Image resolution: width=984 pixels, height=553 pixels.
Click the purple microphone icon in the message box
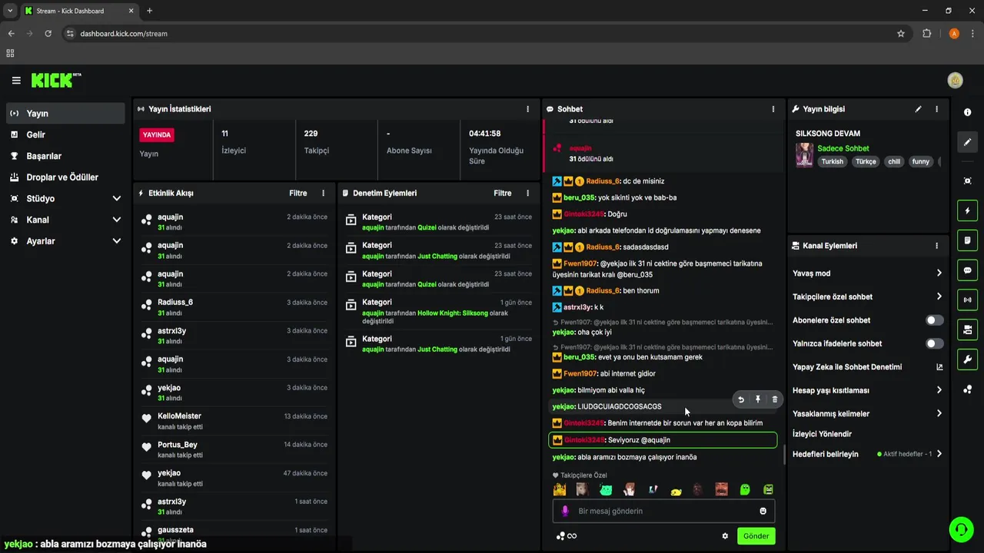pyautogui.click(x=565, y=511)
